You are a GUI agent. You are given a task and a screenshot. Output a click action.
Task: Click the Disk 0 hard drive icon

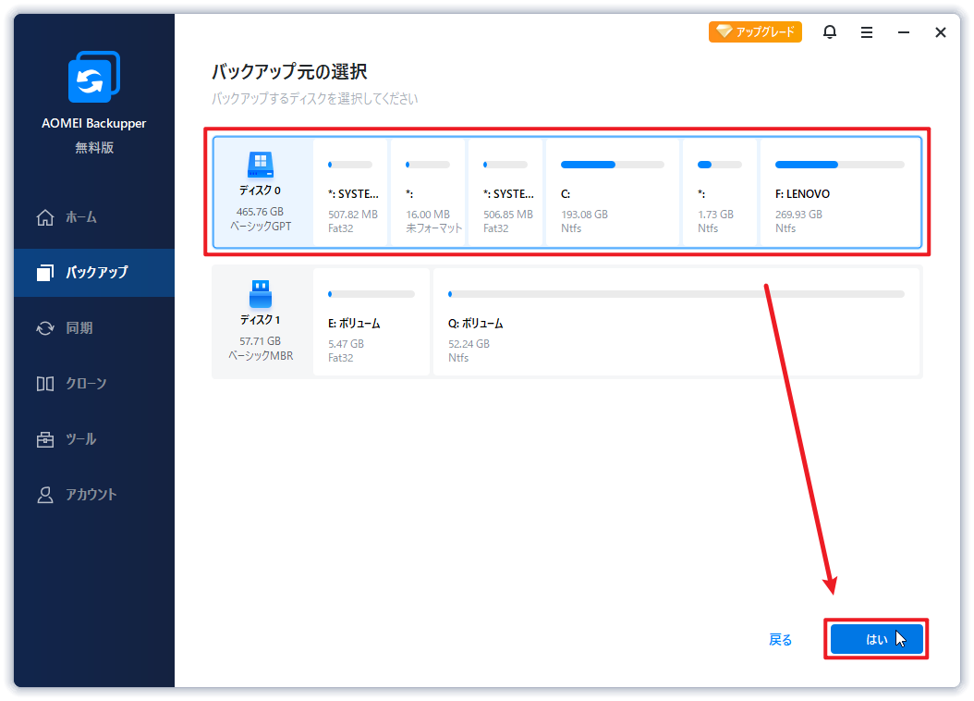(x=261, y=166)
